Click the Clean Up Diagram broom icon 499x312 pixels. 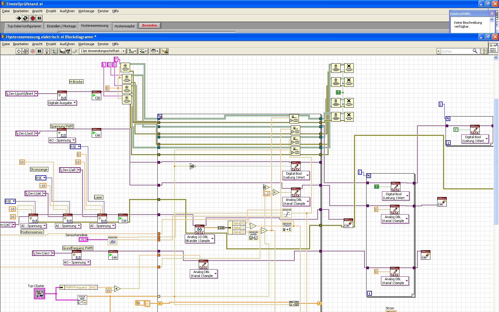[164, 51]
